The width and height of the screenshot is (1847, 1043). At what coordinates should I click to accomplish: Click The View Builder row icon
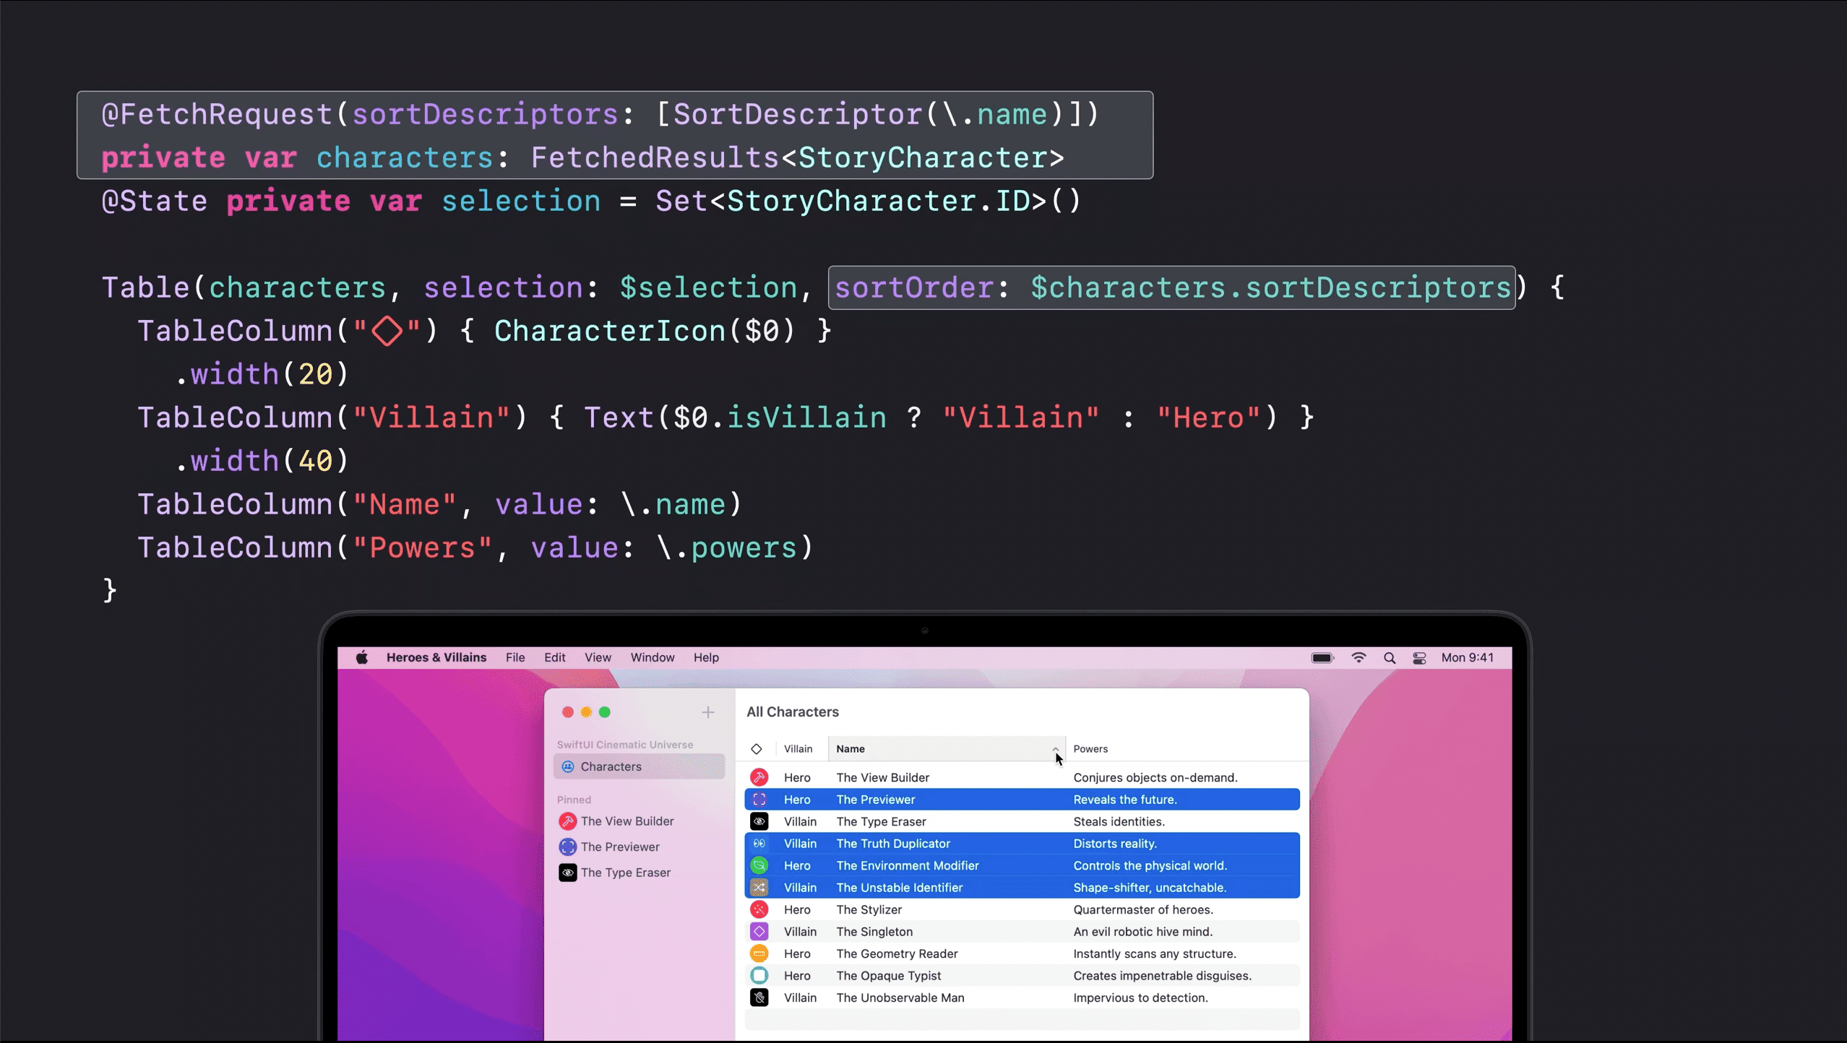(759, 777)
